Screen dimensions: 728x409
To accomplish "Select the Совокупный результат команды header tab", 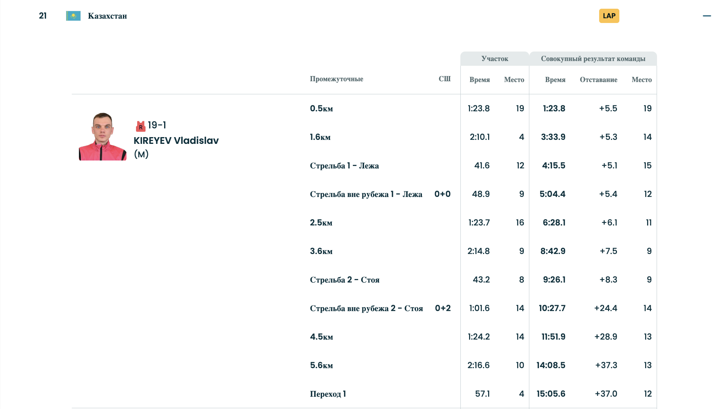I will coord(593,59).
